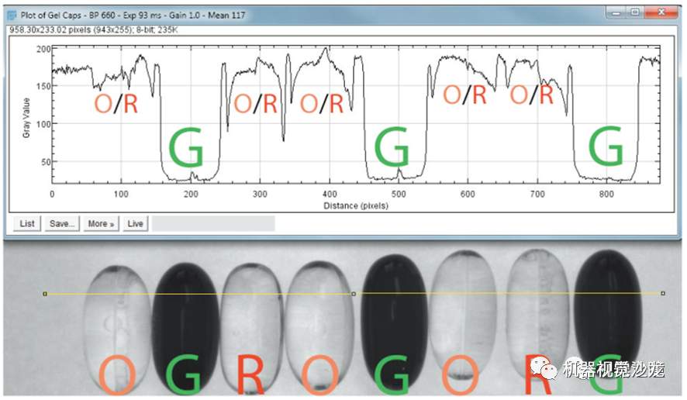The height and width of the screenshot is (400, 687).
Task: Maximize the Plot of Gel Caps window
Action: coord(635,12)
